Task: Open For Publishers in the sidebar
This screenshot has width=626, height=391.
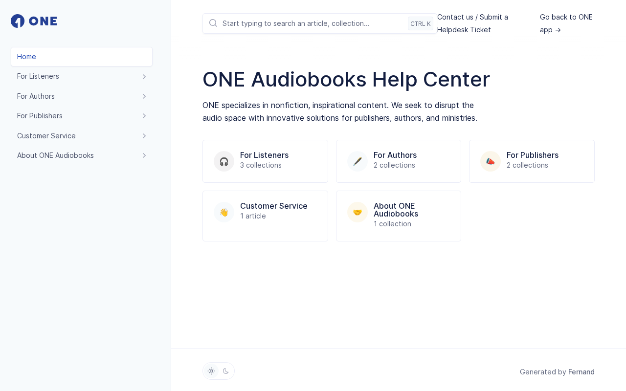Action: [82, 116]
